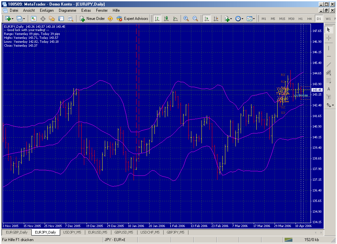Select the Fibonacci retracement tool

click(329, 81)
